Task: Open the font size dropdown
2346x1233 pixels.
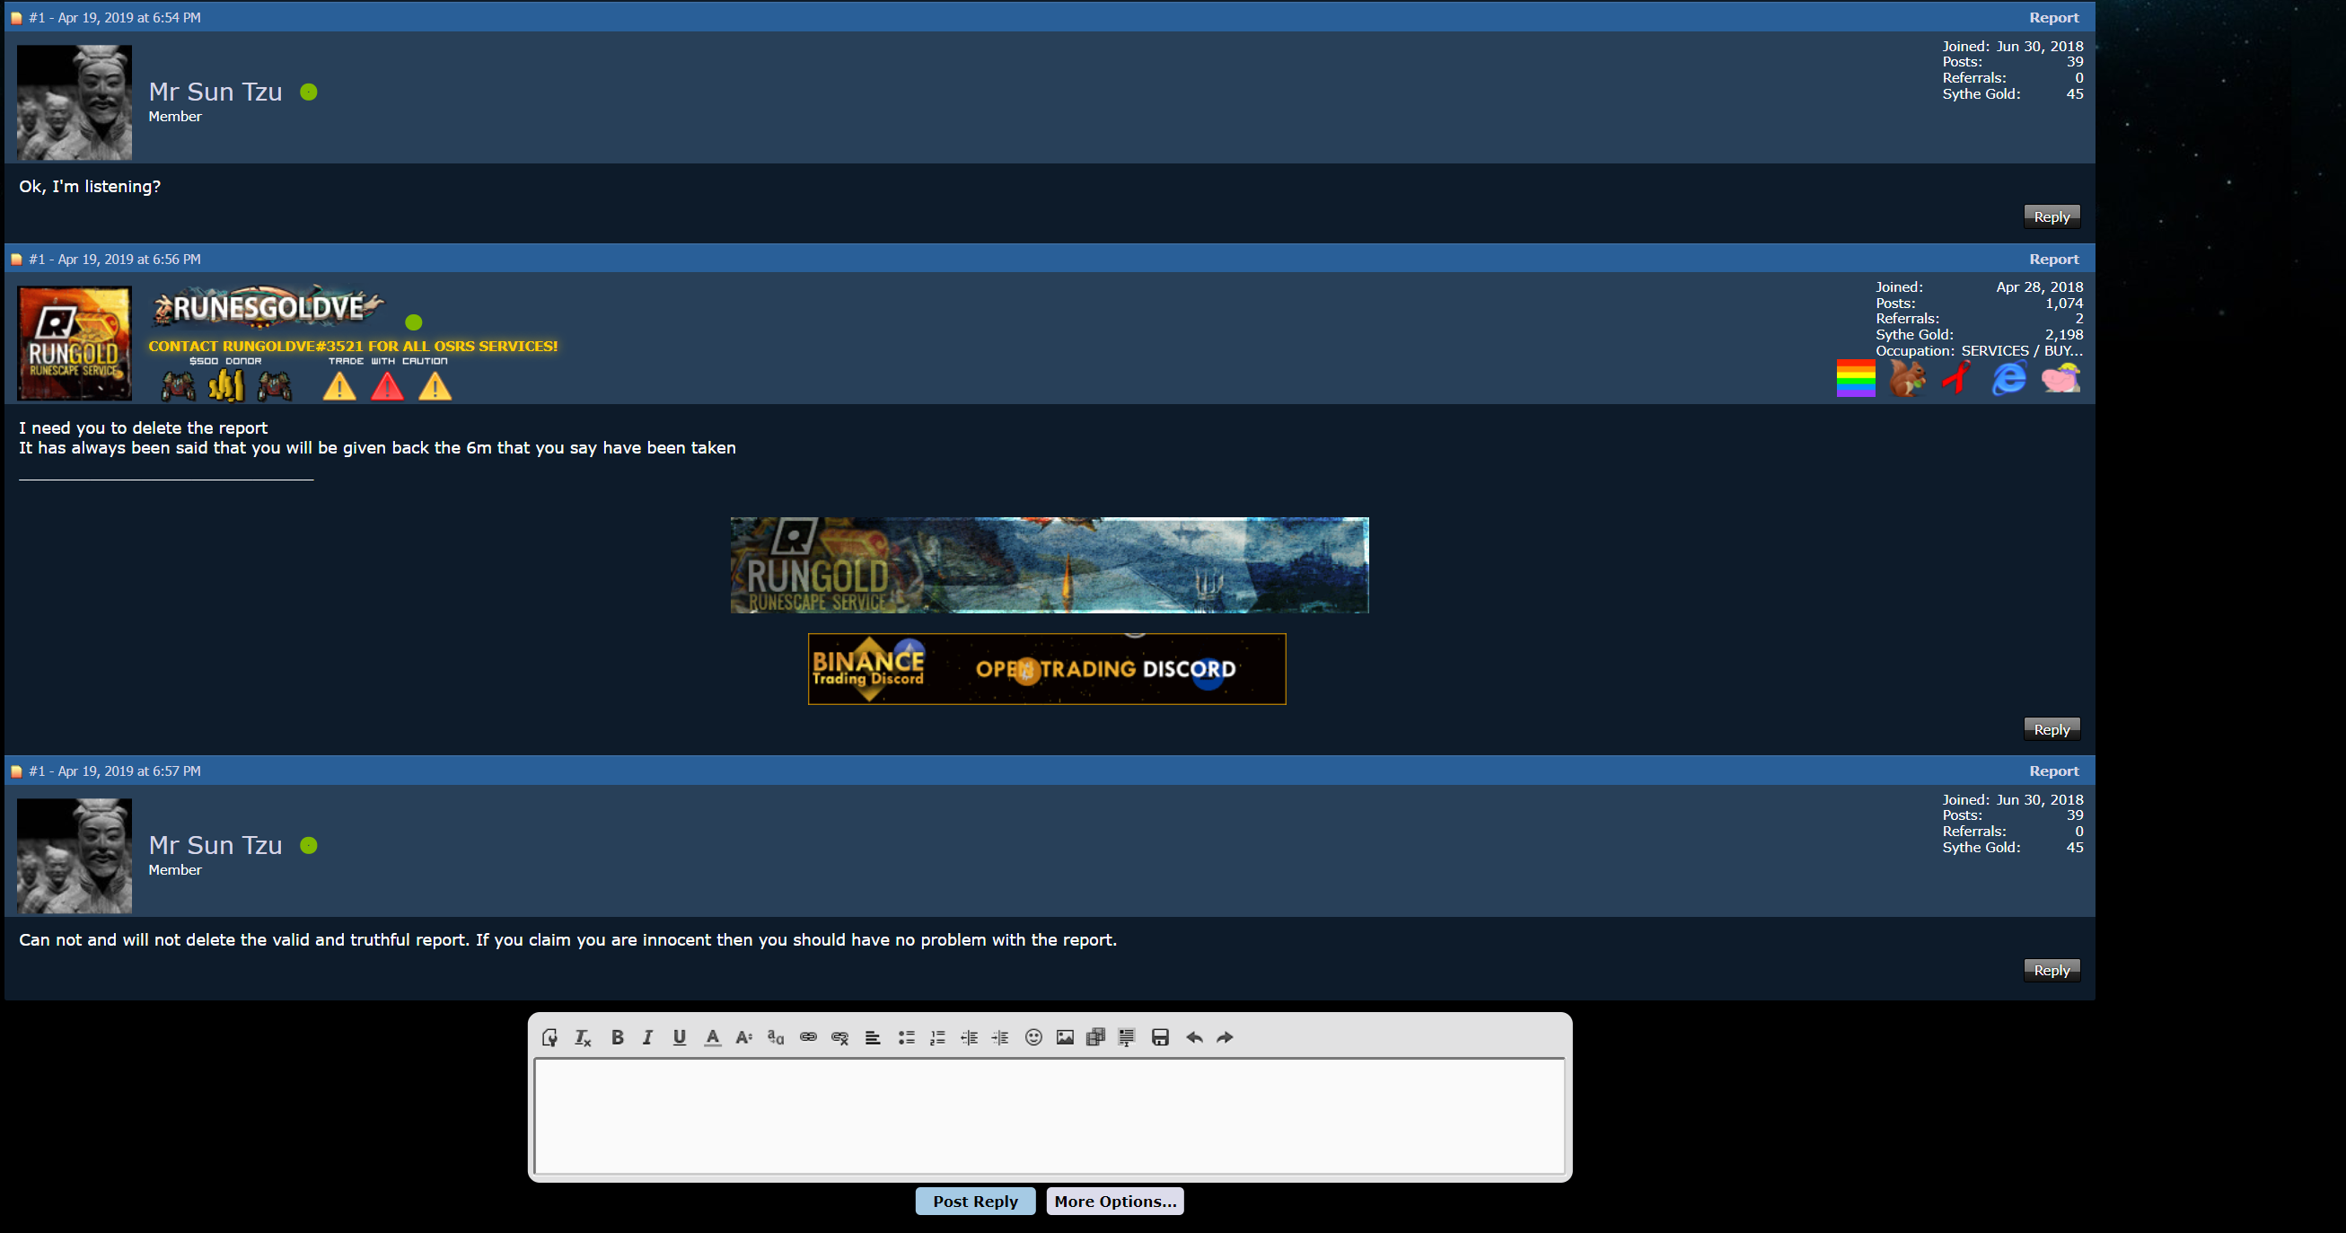Action: (743, 1037)
